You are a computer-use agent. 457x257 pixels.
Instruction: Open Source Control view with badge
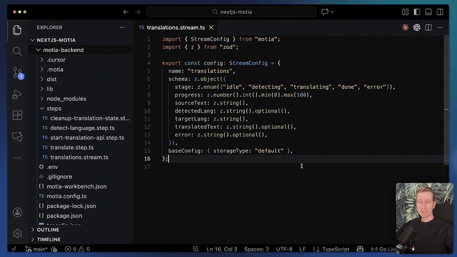tap(17, 72)
